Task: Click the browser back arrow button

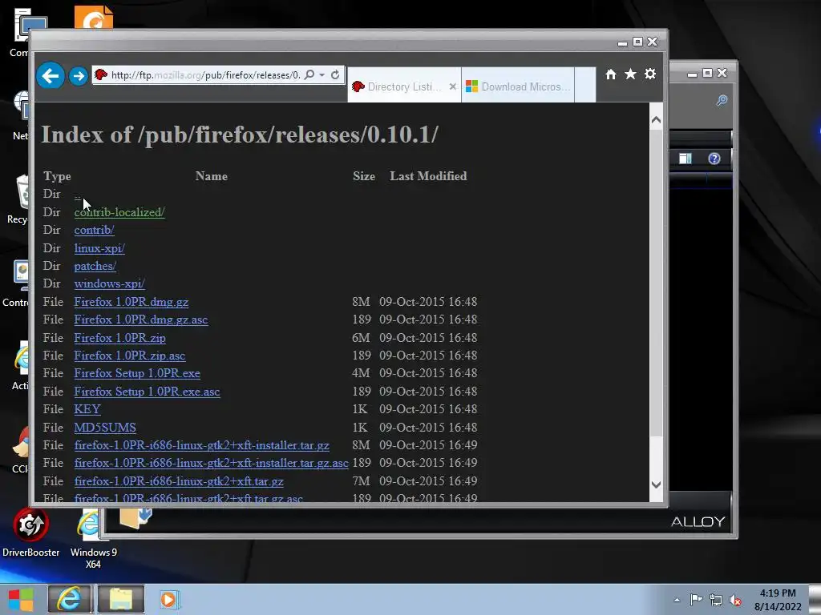Action: [51, 76]
